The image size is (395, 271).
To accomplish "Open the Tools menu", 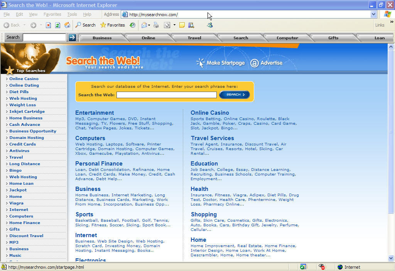I will coord(72,14).
